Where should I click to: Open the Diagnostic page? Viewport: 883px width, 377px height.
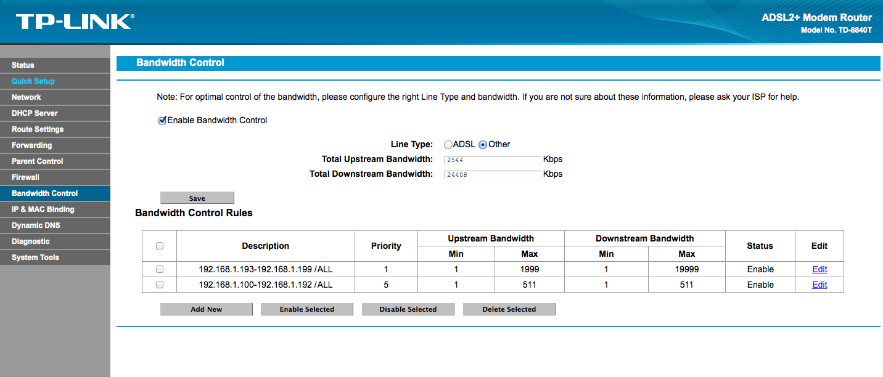(55, 241)
